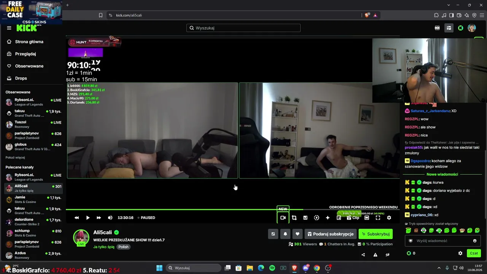Open the hamburger sidebar menu
Viewport: 487px width, 274px height.
click(9, 28)
